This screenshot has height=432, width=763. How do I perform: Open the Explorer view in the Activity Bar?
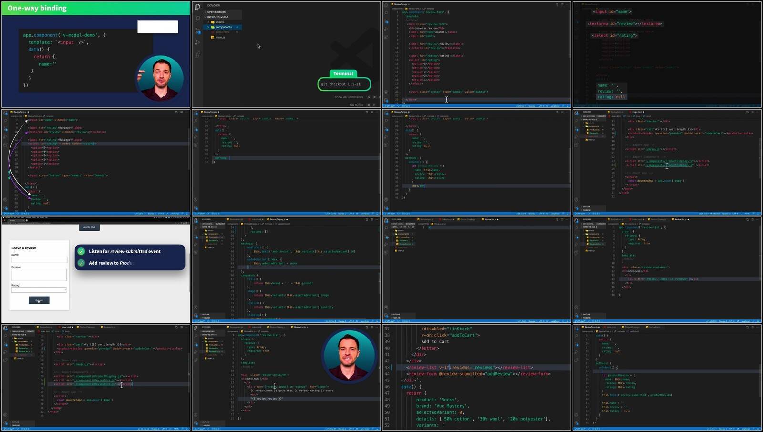[x=197, y=7]
